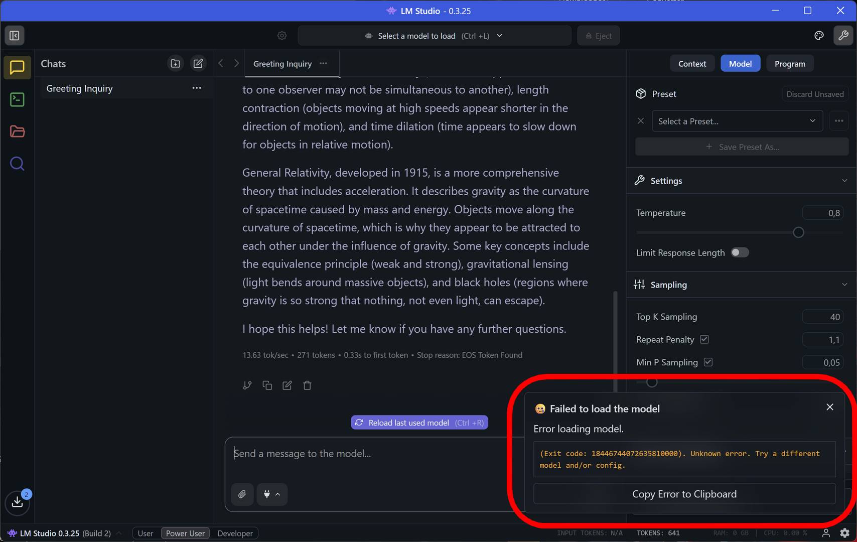The width and height of the screenshot is (857, 542).
Task: Switch to User mode
Action: click(146, 533)
